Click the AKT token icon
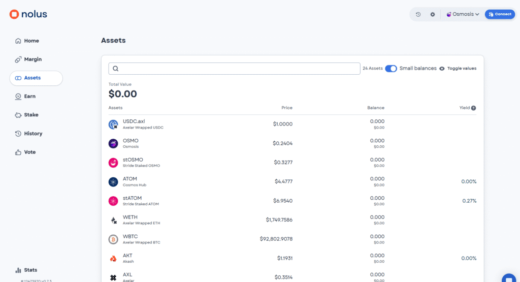The height and width of the screenshot is (282, 520). tap(113, 259)
